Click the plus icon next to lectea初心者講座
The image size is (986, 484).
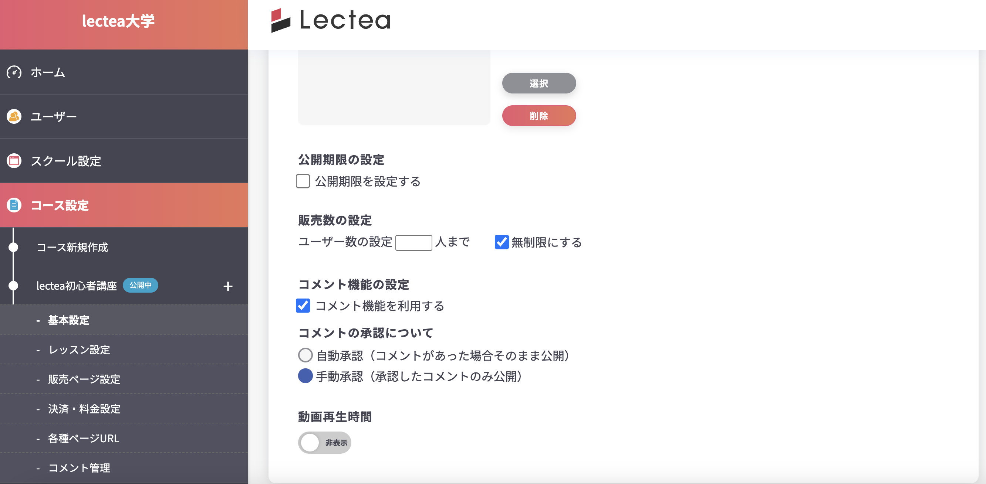click(x=228, y=286)
